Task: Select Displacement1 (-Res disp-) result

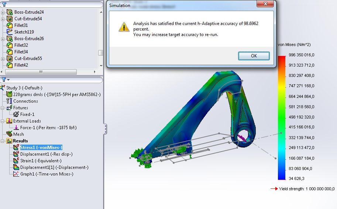Action: 47,154
